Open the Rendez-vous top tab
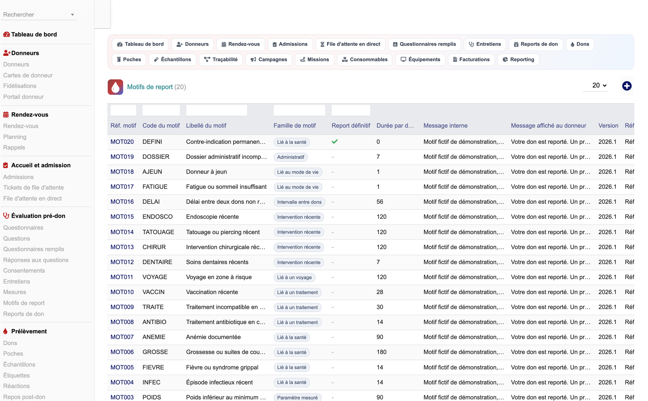Image resolution: width=648 pixels, height=401 pixels. (240, 44)
